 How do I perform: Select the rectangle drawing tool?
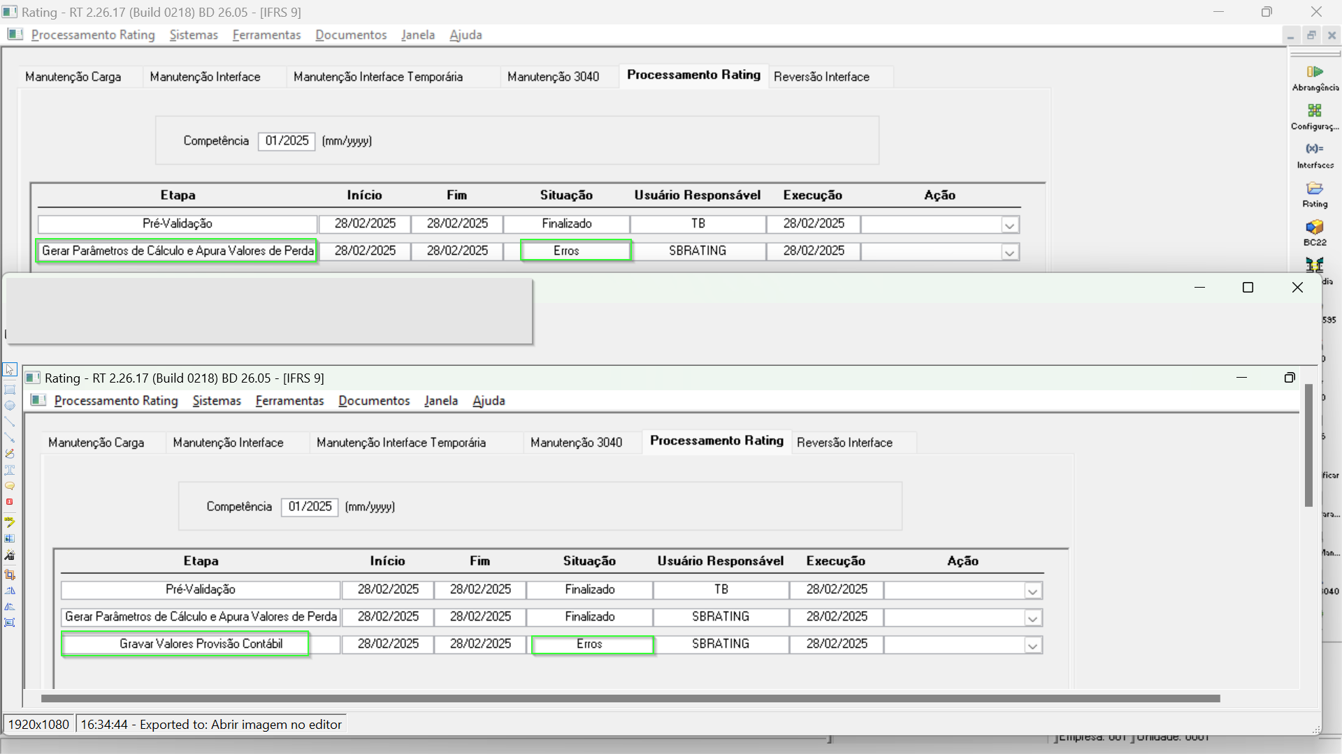[x=10, y=390]
